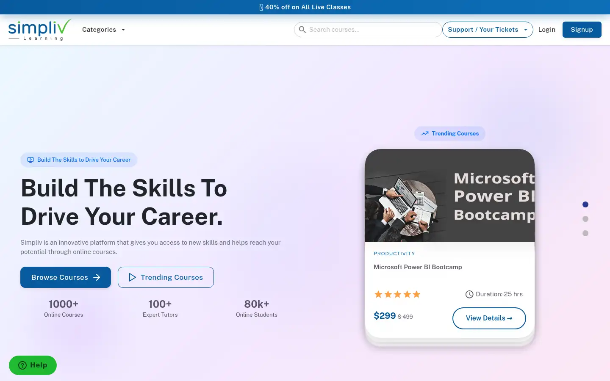Click the caret arrow in Support / Your Tickets
The height and width of the screenshot is (381, 610).
coord(526,30)
